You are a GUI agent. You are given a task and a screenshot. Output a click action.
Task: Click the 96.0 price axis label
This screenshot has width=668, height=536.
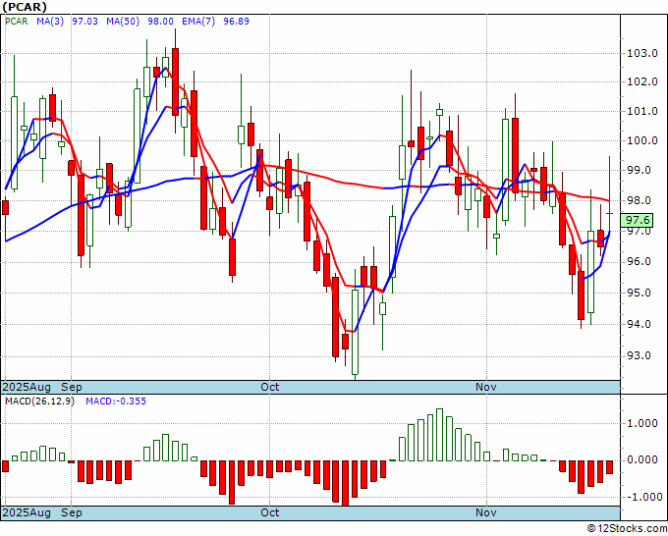click(x=640, y=261)
